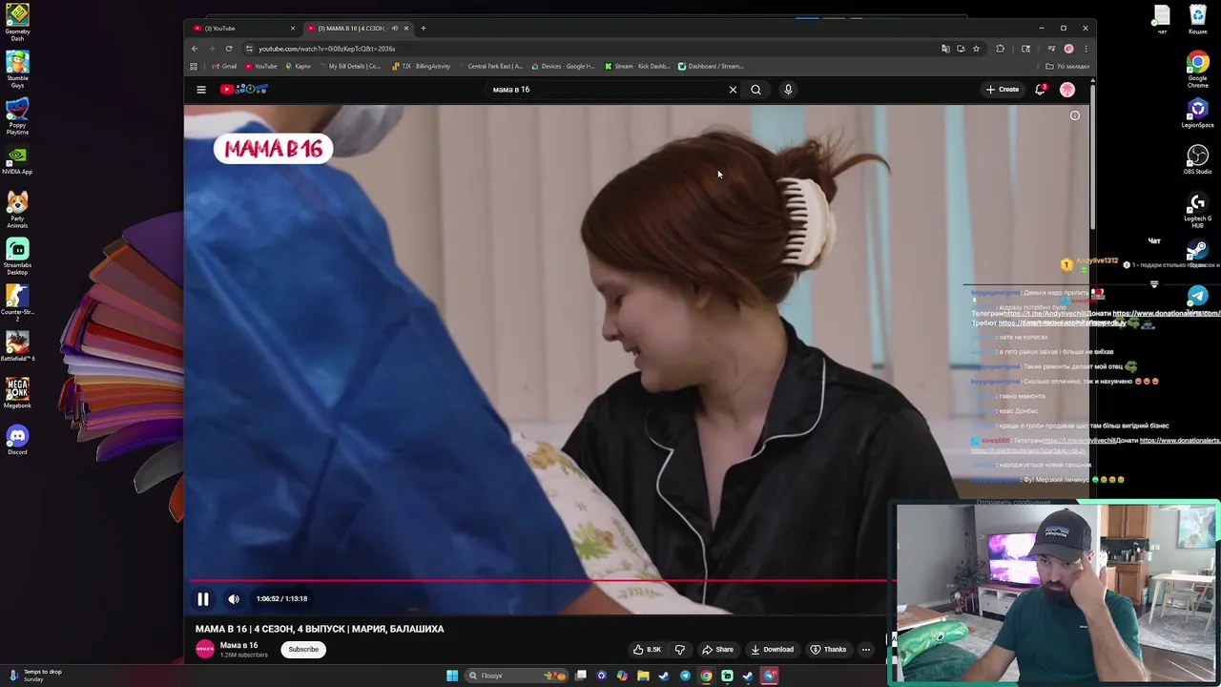Share the video
The height and width of the screenshot is (687, 1221).
pos(717,650)
